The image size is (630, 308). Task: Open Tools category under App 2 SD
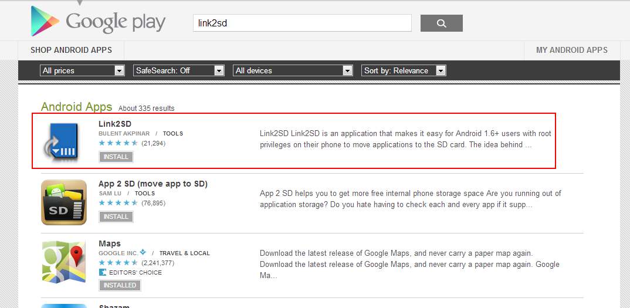(x=145, y=194)
